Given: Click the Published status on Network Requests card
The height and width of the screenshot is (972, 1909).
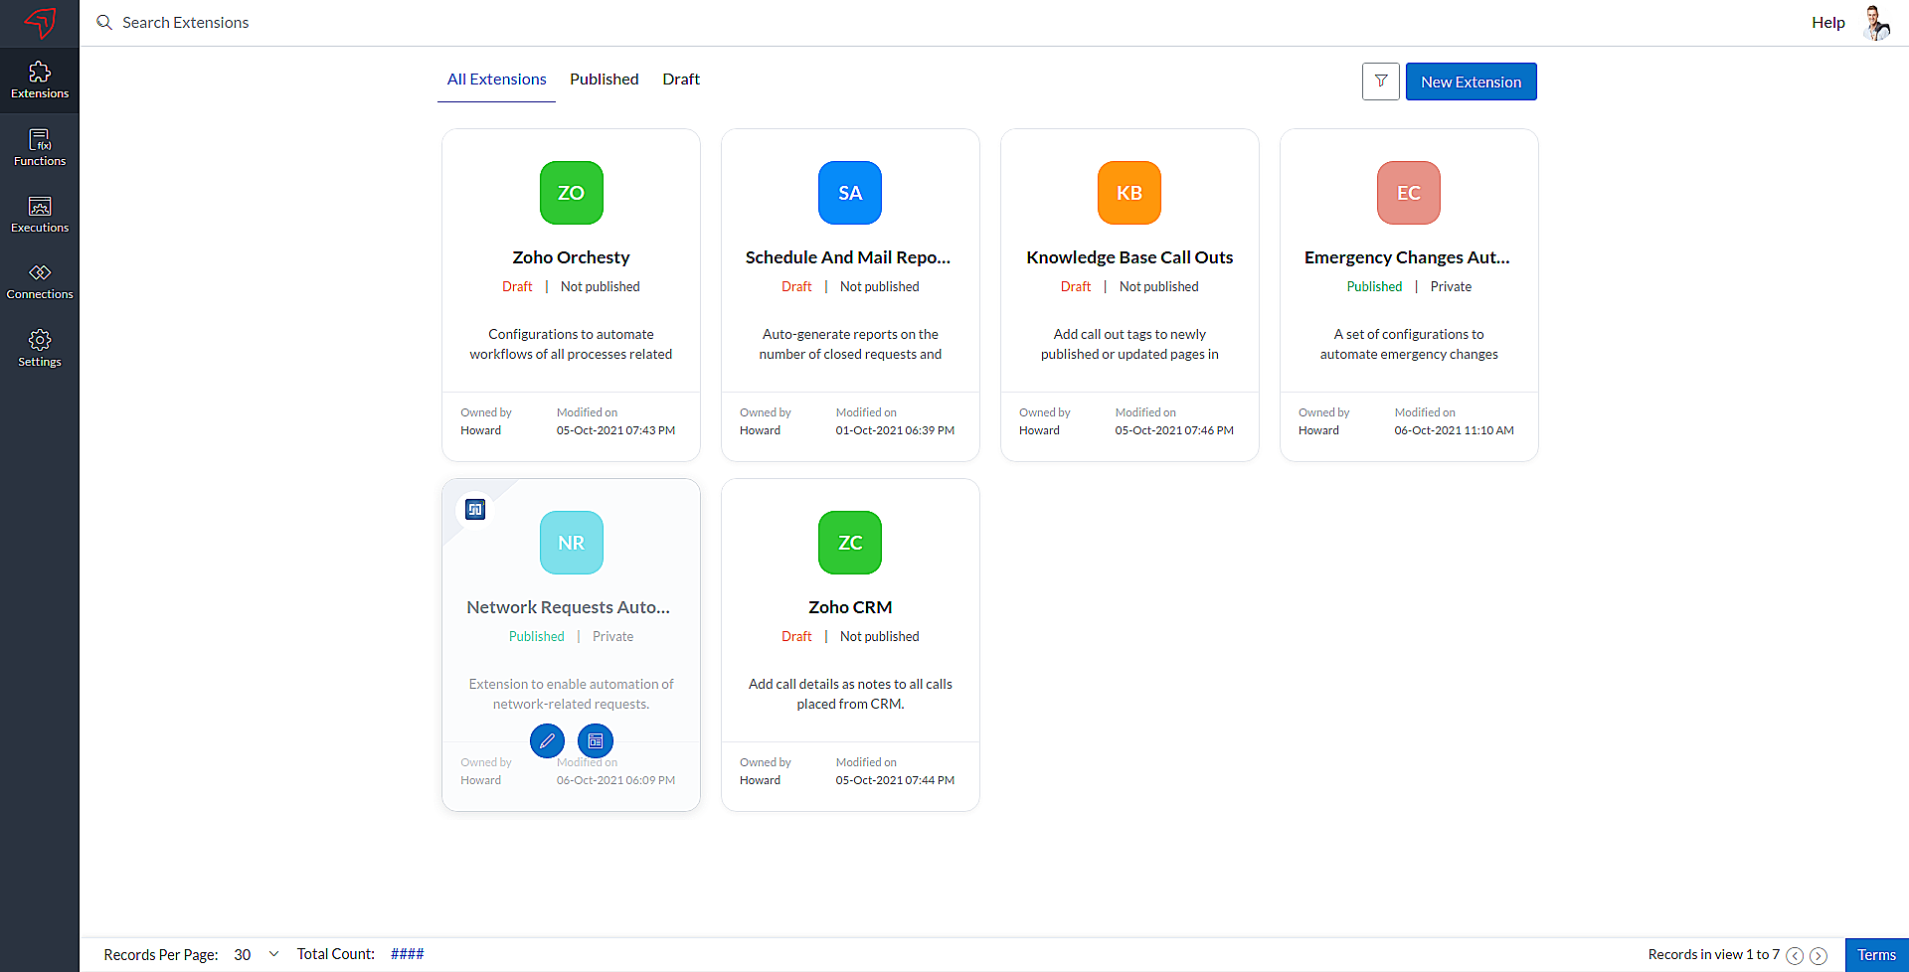Looking at the screenshot, I should click(x=537, y=637).
